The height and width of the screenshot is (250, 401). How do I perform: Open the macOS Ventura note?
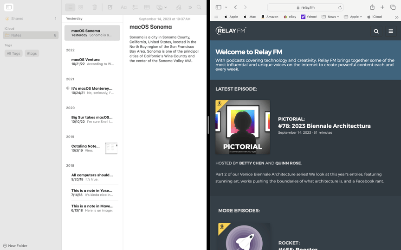(x=92, y=62)
